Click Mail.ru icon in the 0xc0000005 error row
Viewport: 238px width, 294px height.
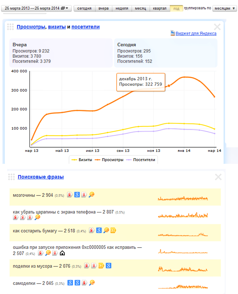tap(48, 253)
